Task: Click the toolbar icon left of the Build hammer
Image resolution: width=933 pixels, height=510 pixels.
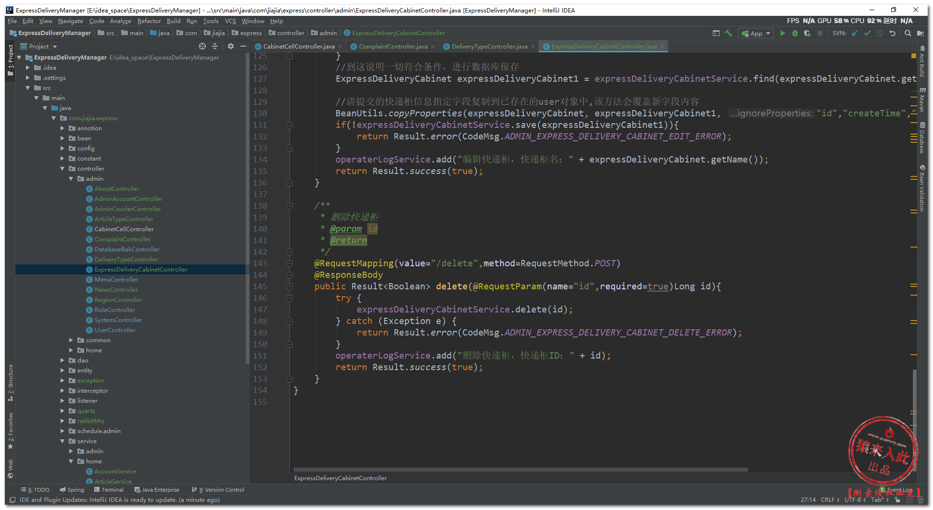Action: [x=716, y=33]
